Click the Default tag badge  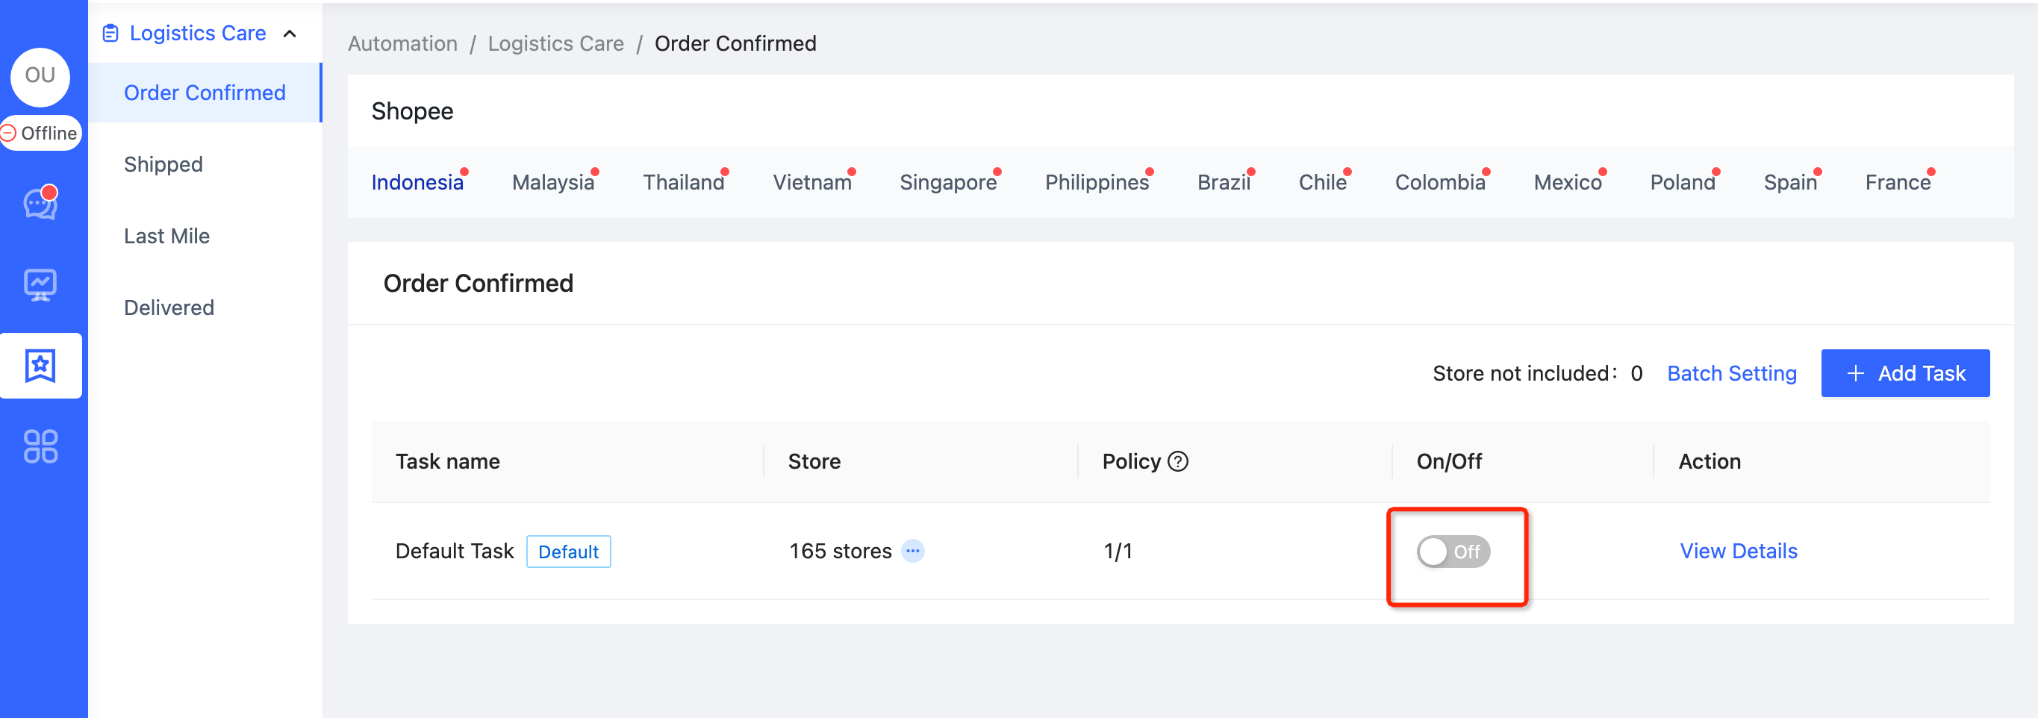pos(568,551)
